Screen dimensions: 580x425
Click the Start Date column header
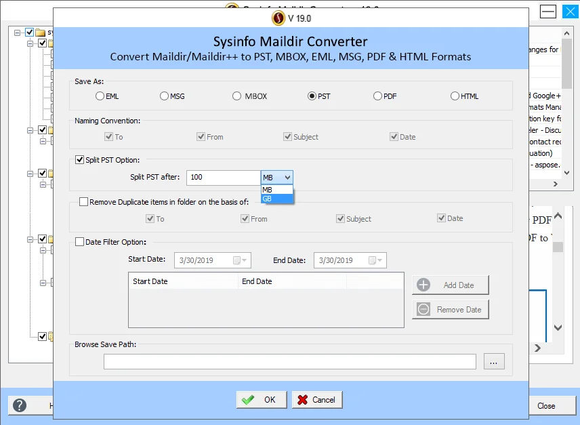(183, 281)
